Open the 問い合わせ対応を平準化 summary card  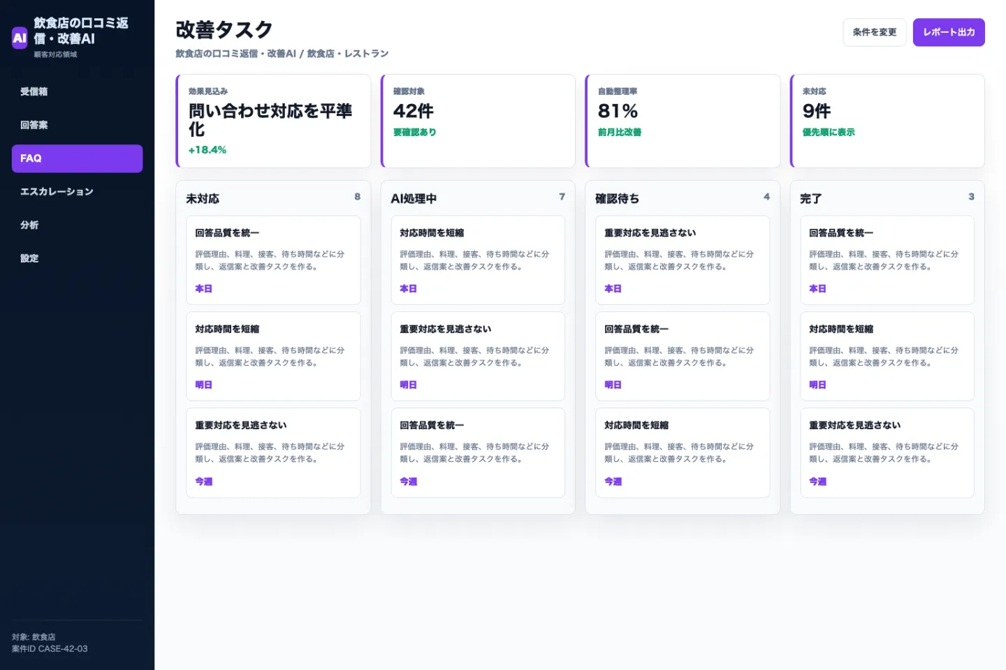coord(273,121)
